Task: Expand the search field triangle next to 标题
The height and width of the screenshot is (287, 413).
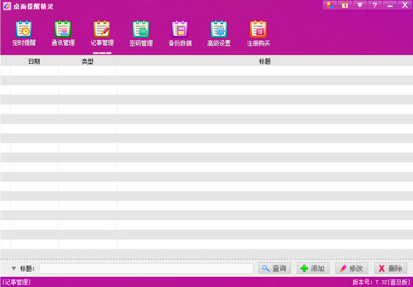Action: click(x=13, y=268)
